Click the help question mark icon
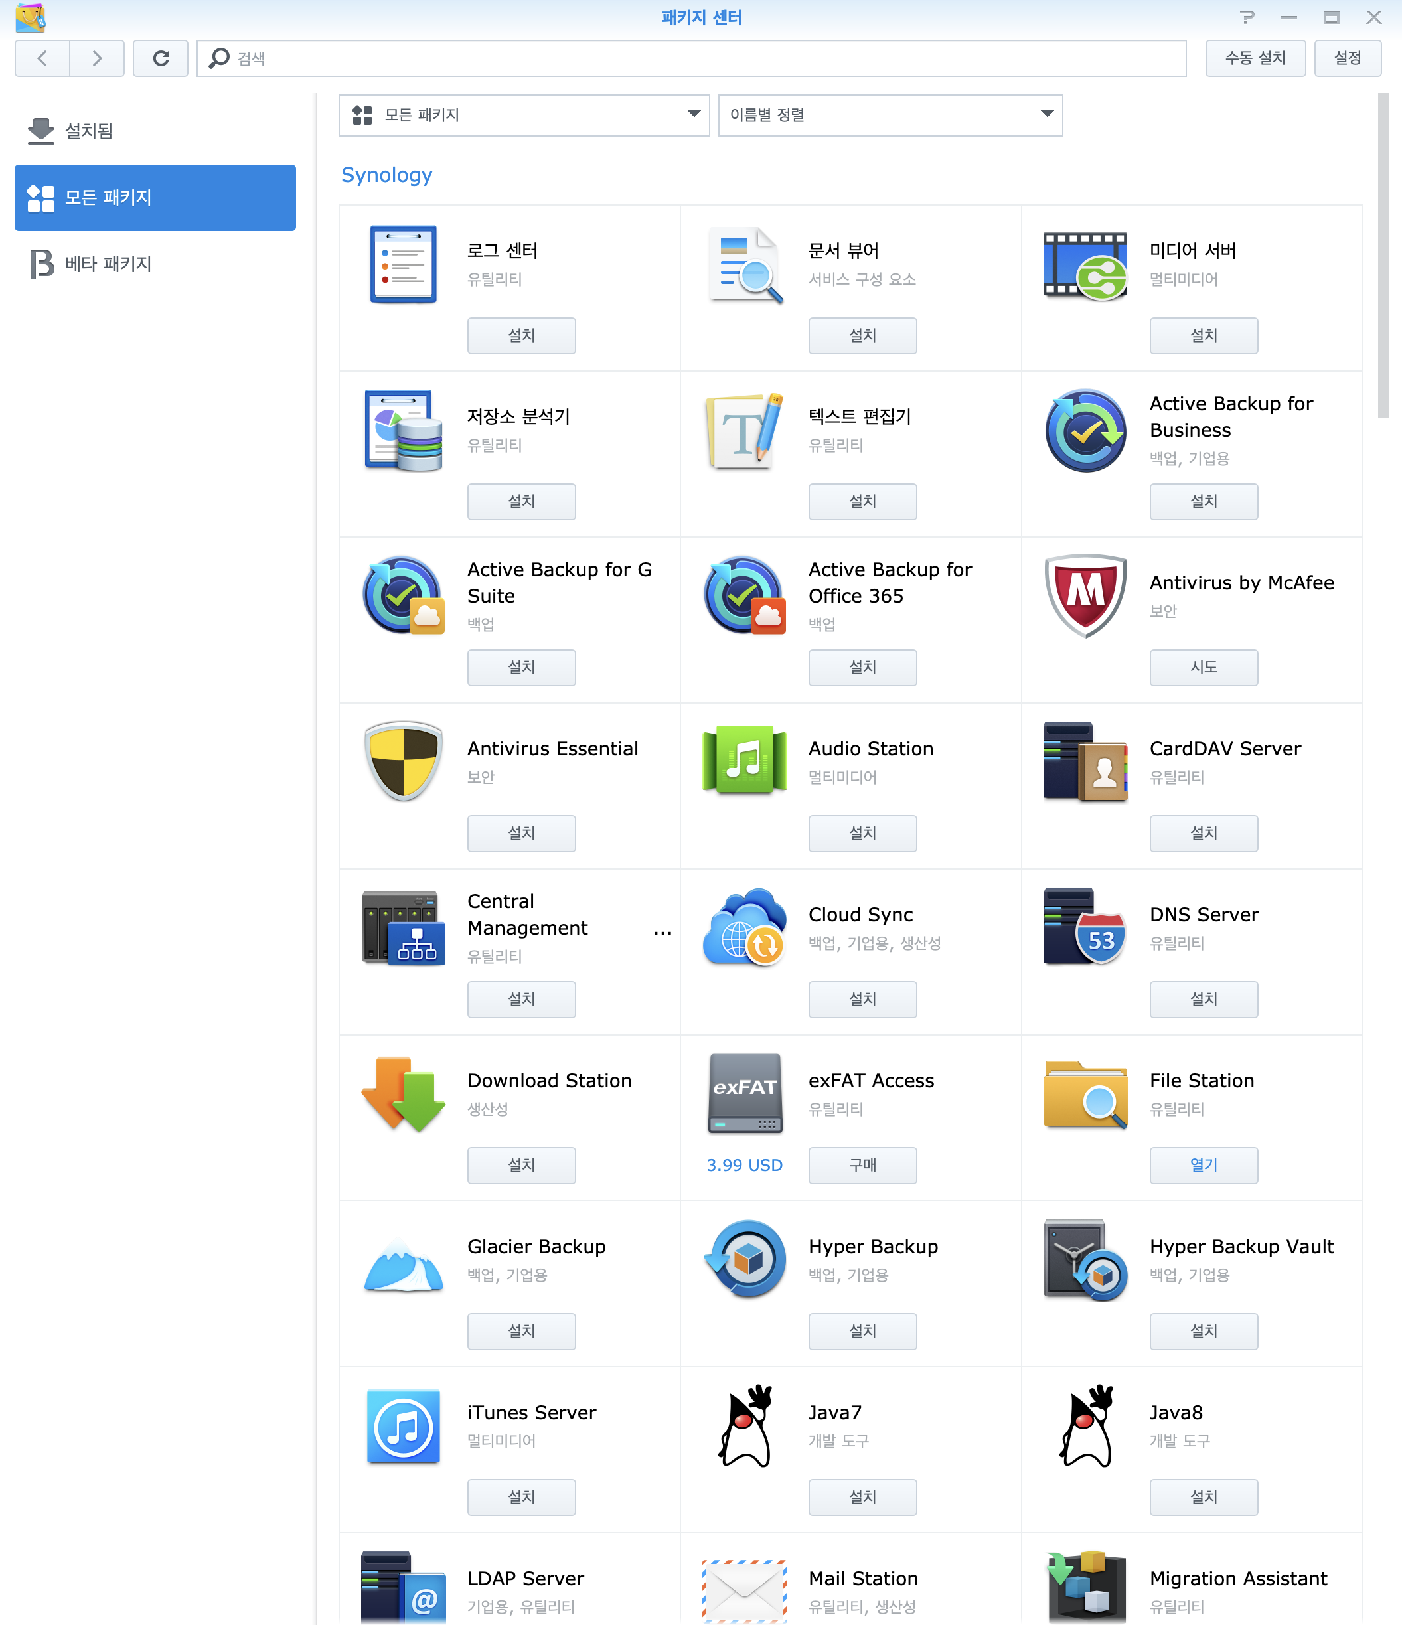Screen dimensions: 1402x1625 pos(1247,17)
